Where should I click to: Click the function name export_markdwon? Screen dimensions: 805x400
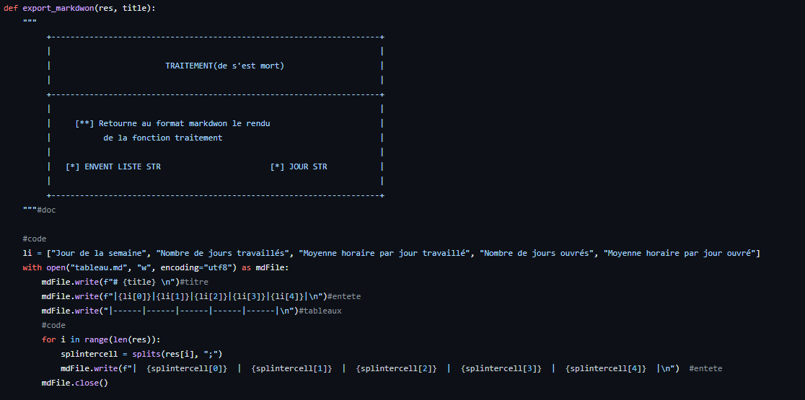tap(58, 9)
